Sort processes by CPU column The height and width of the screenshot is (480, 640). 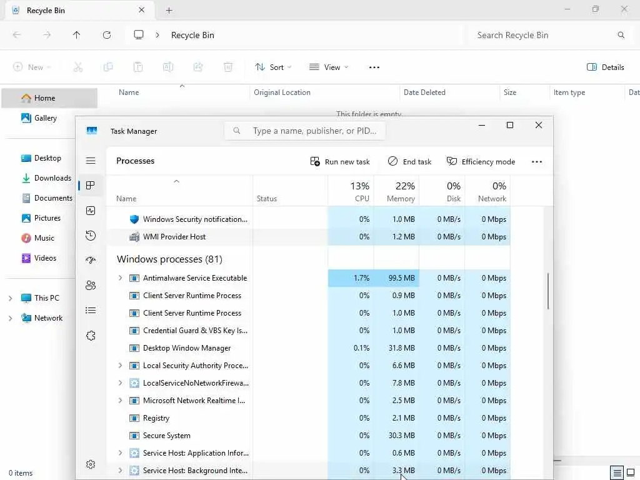pos(351,191)
